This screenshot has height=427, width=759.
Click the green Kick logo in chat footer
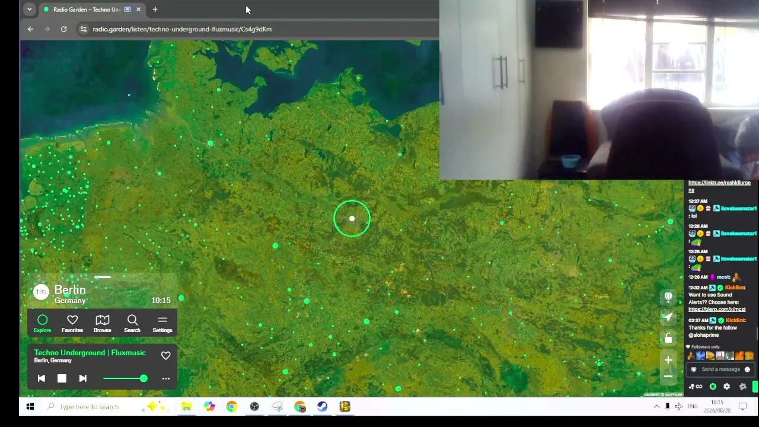pyautogui.click(x=713, y=387)
